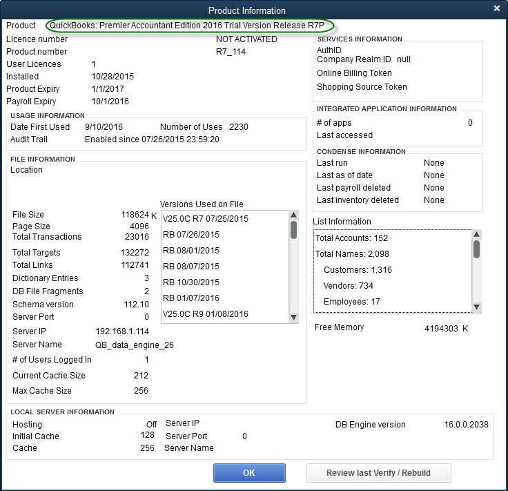This screenshot has width=508, height=491.
Task: Click the DB Engine version 16.0.0.2038
Action: click(x=466, y=425)
